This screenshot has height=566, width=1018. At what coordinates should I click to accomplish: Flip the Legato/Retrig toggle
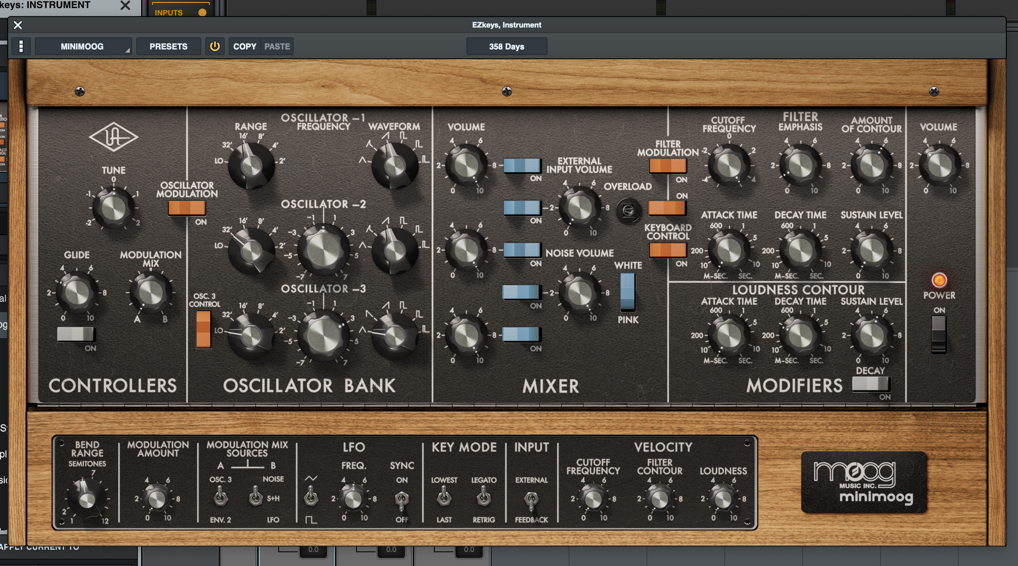(483, 497)
